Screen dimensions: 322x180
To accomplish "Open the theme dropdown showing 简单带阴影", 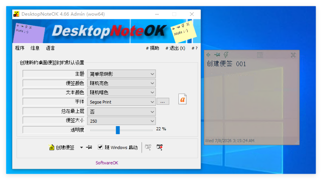I will 121,74.
